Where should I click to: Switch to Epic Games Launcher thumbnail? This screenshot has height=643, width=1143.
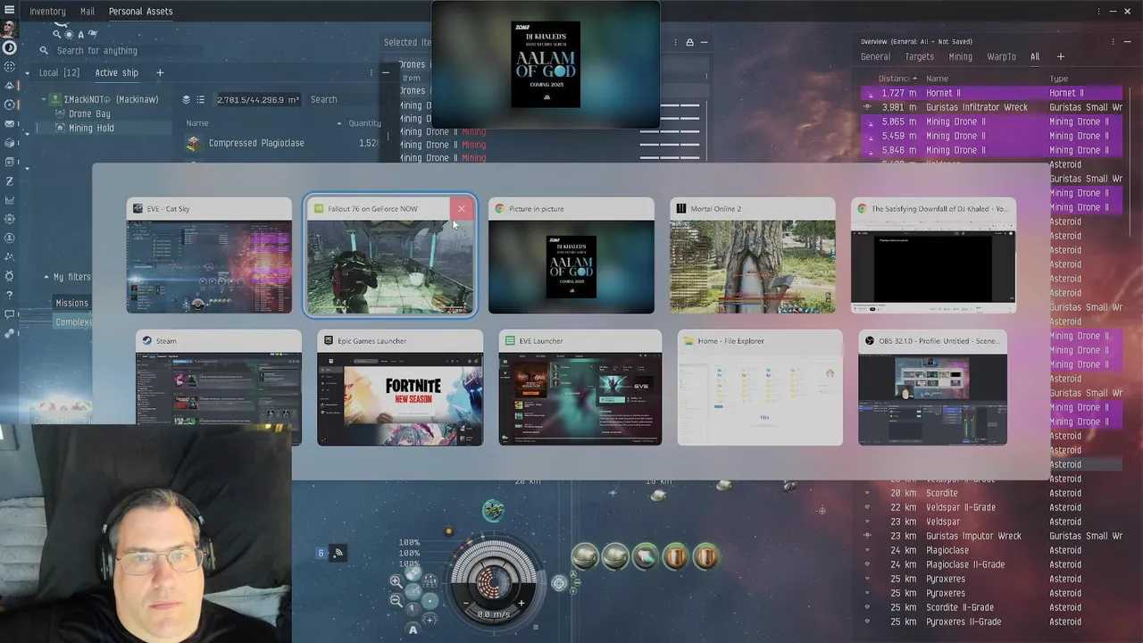click(x=400, y=388)
